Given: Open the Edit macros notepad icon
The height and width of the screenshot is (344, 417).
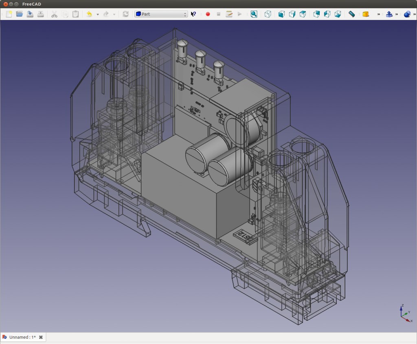Looking at the screenshot, I should pos(229,14).
